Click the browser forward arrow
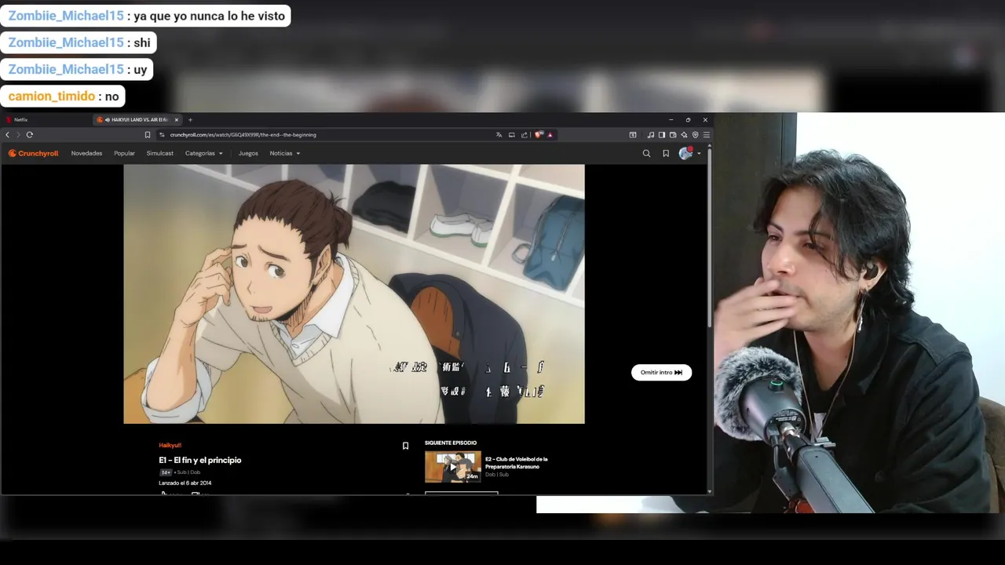Screen dimensions: 1005x565 coord(18,135)
